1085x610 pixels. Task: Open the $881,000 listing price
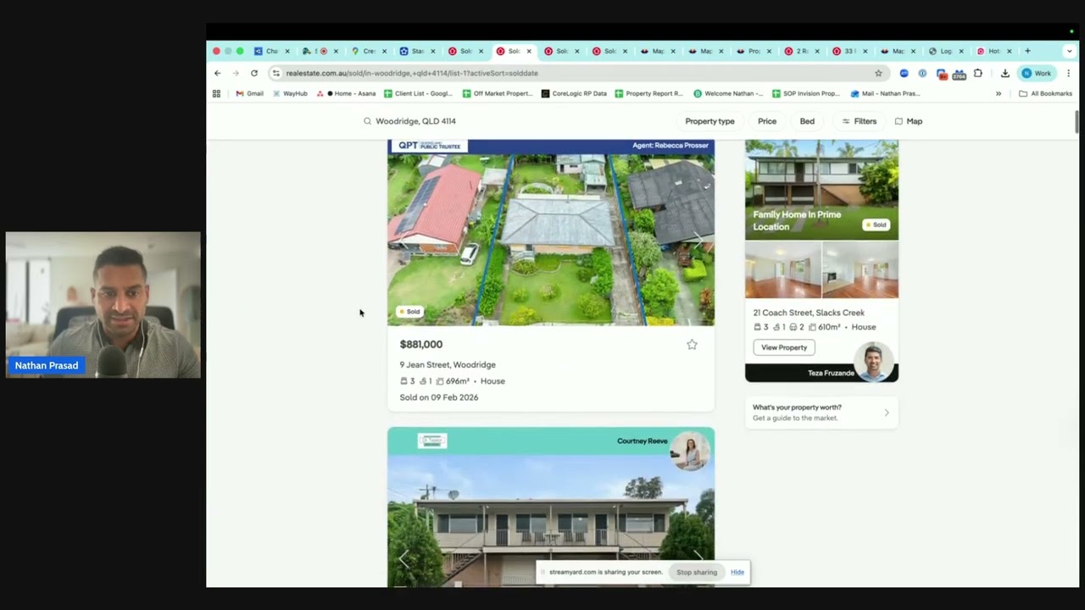pyautogui.click(x=421, y=344)
